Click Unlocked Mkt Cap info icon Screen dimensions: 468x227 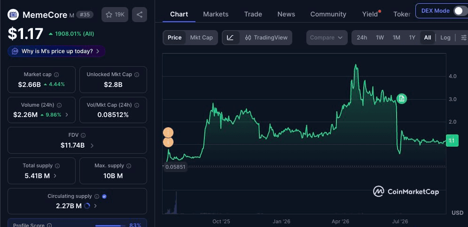(x=137, y=75)
